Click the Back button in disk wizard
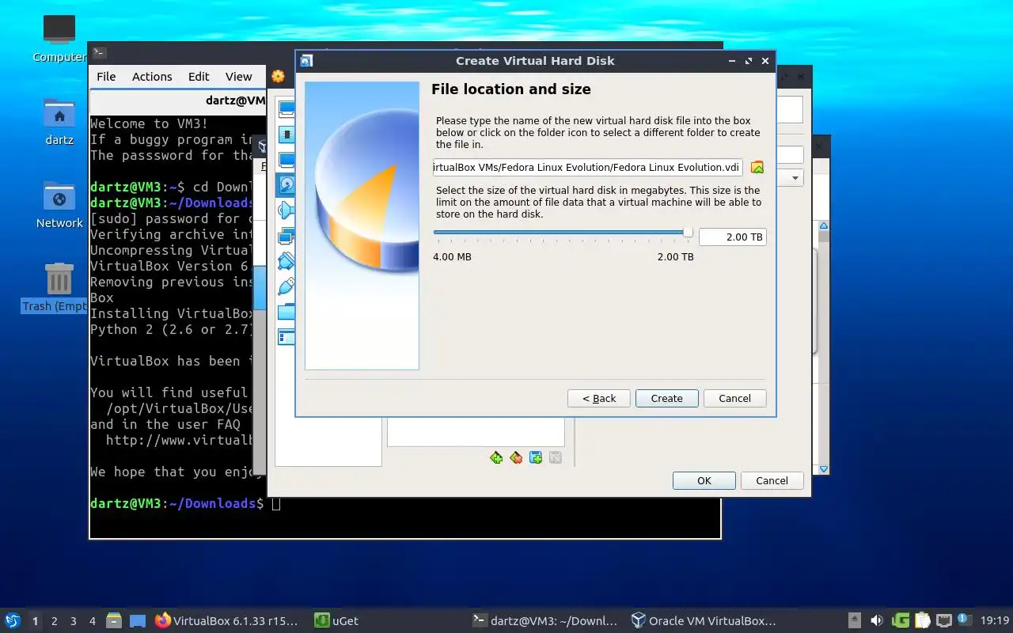This screenshot has width=1013, height=633. click(x=599, y=398)
